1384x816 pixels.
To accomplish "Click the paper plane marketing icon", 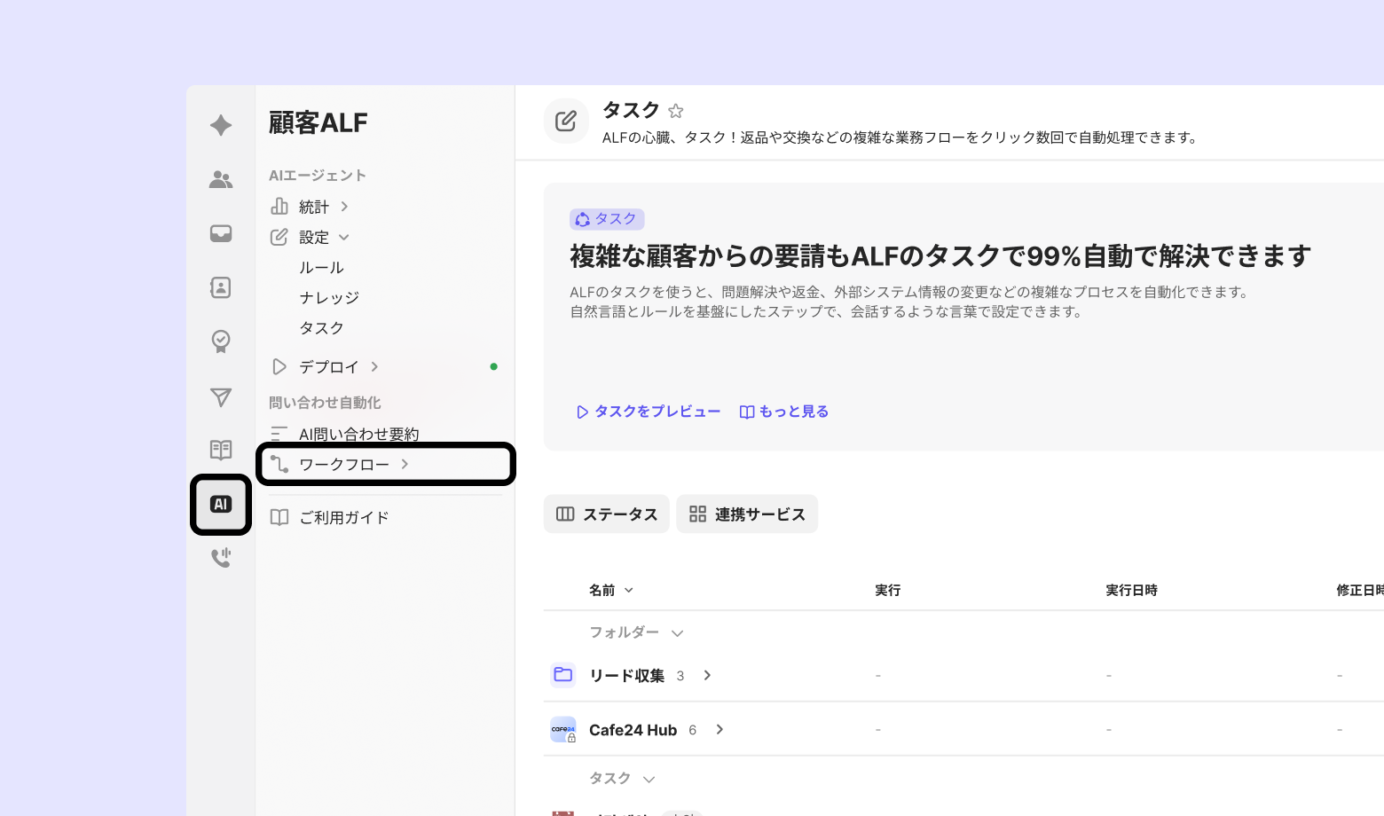I will pyautogui.click(x=221, y=397).
